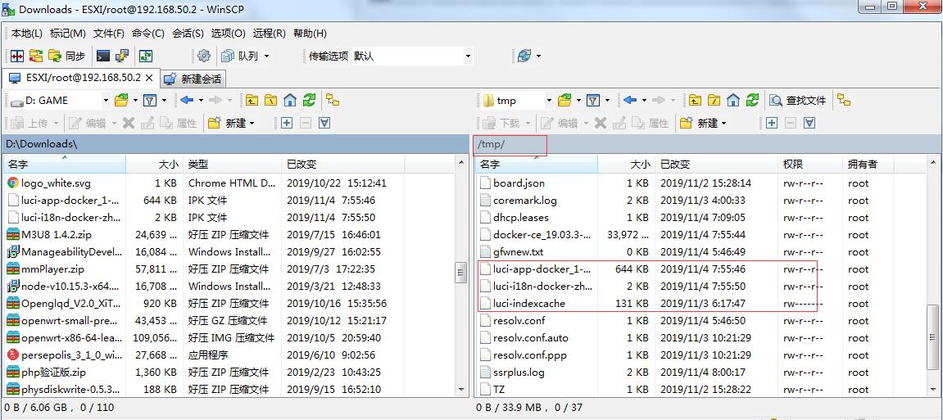
Task: Click the Synchronize Browsing folder icon
Action: 36,56
